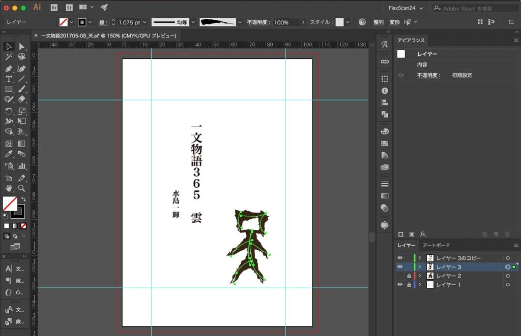Open the brush definition dropdown
Screen dimensions: 521x336
[240, 22]
